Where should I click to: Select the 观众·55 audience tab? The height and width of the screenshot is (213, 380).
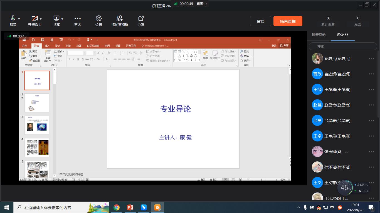point(342,35)
